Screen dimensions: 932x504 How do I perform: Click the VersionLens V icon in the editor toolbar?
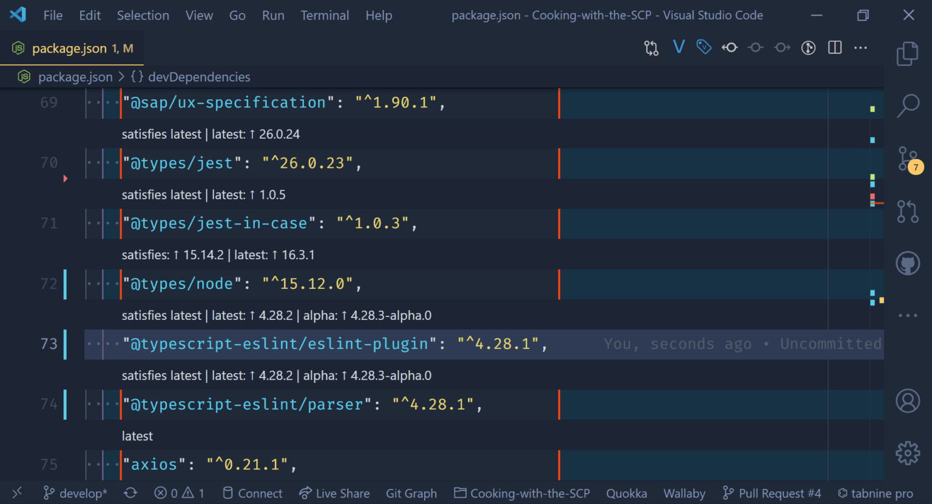click(x=678, y=47)
